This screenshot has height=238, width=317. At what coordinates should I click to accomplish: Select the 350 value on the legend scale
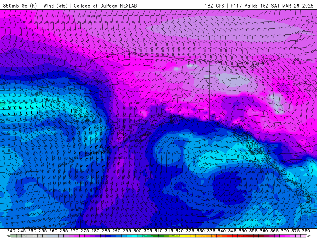click(243, 231)
